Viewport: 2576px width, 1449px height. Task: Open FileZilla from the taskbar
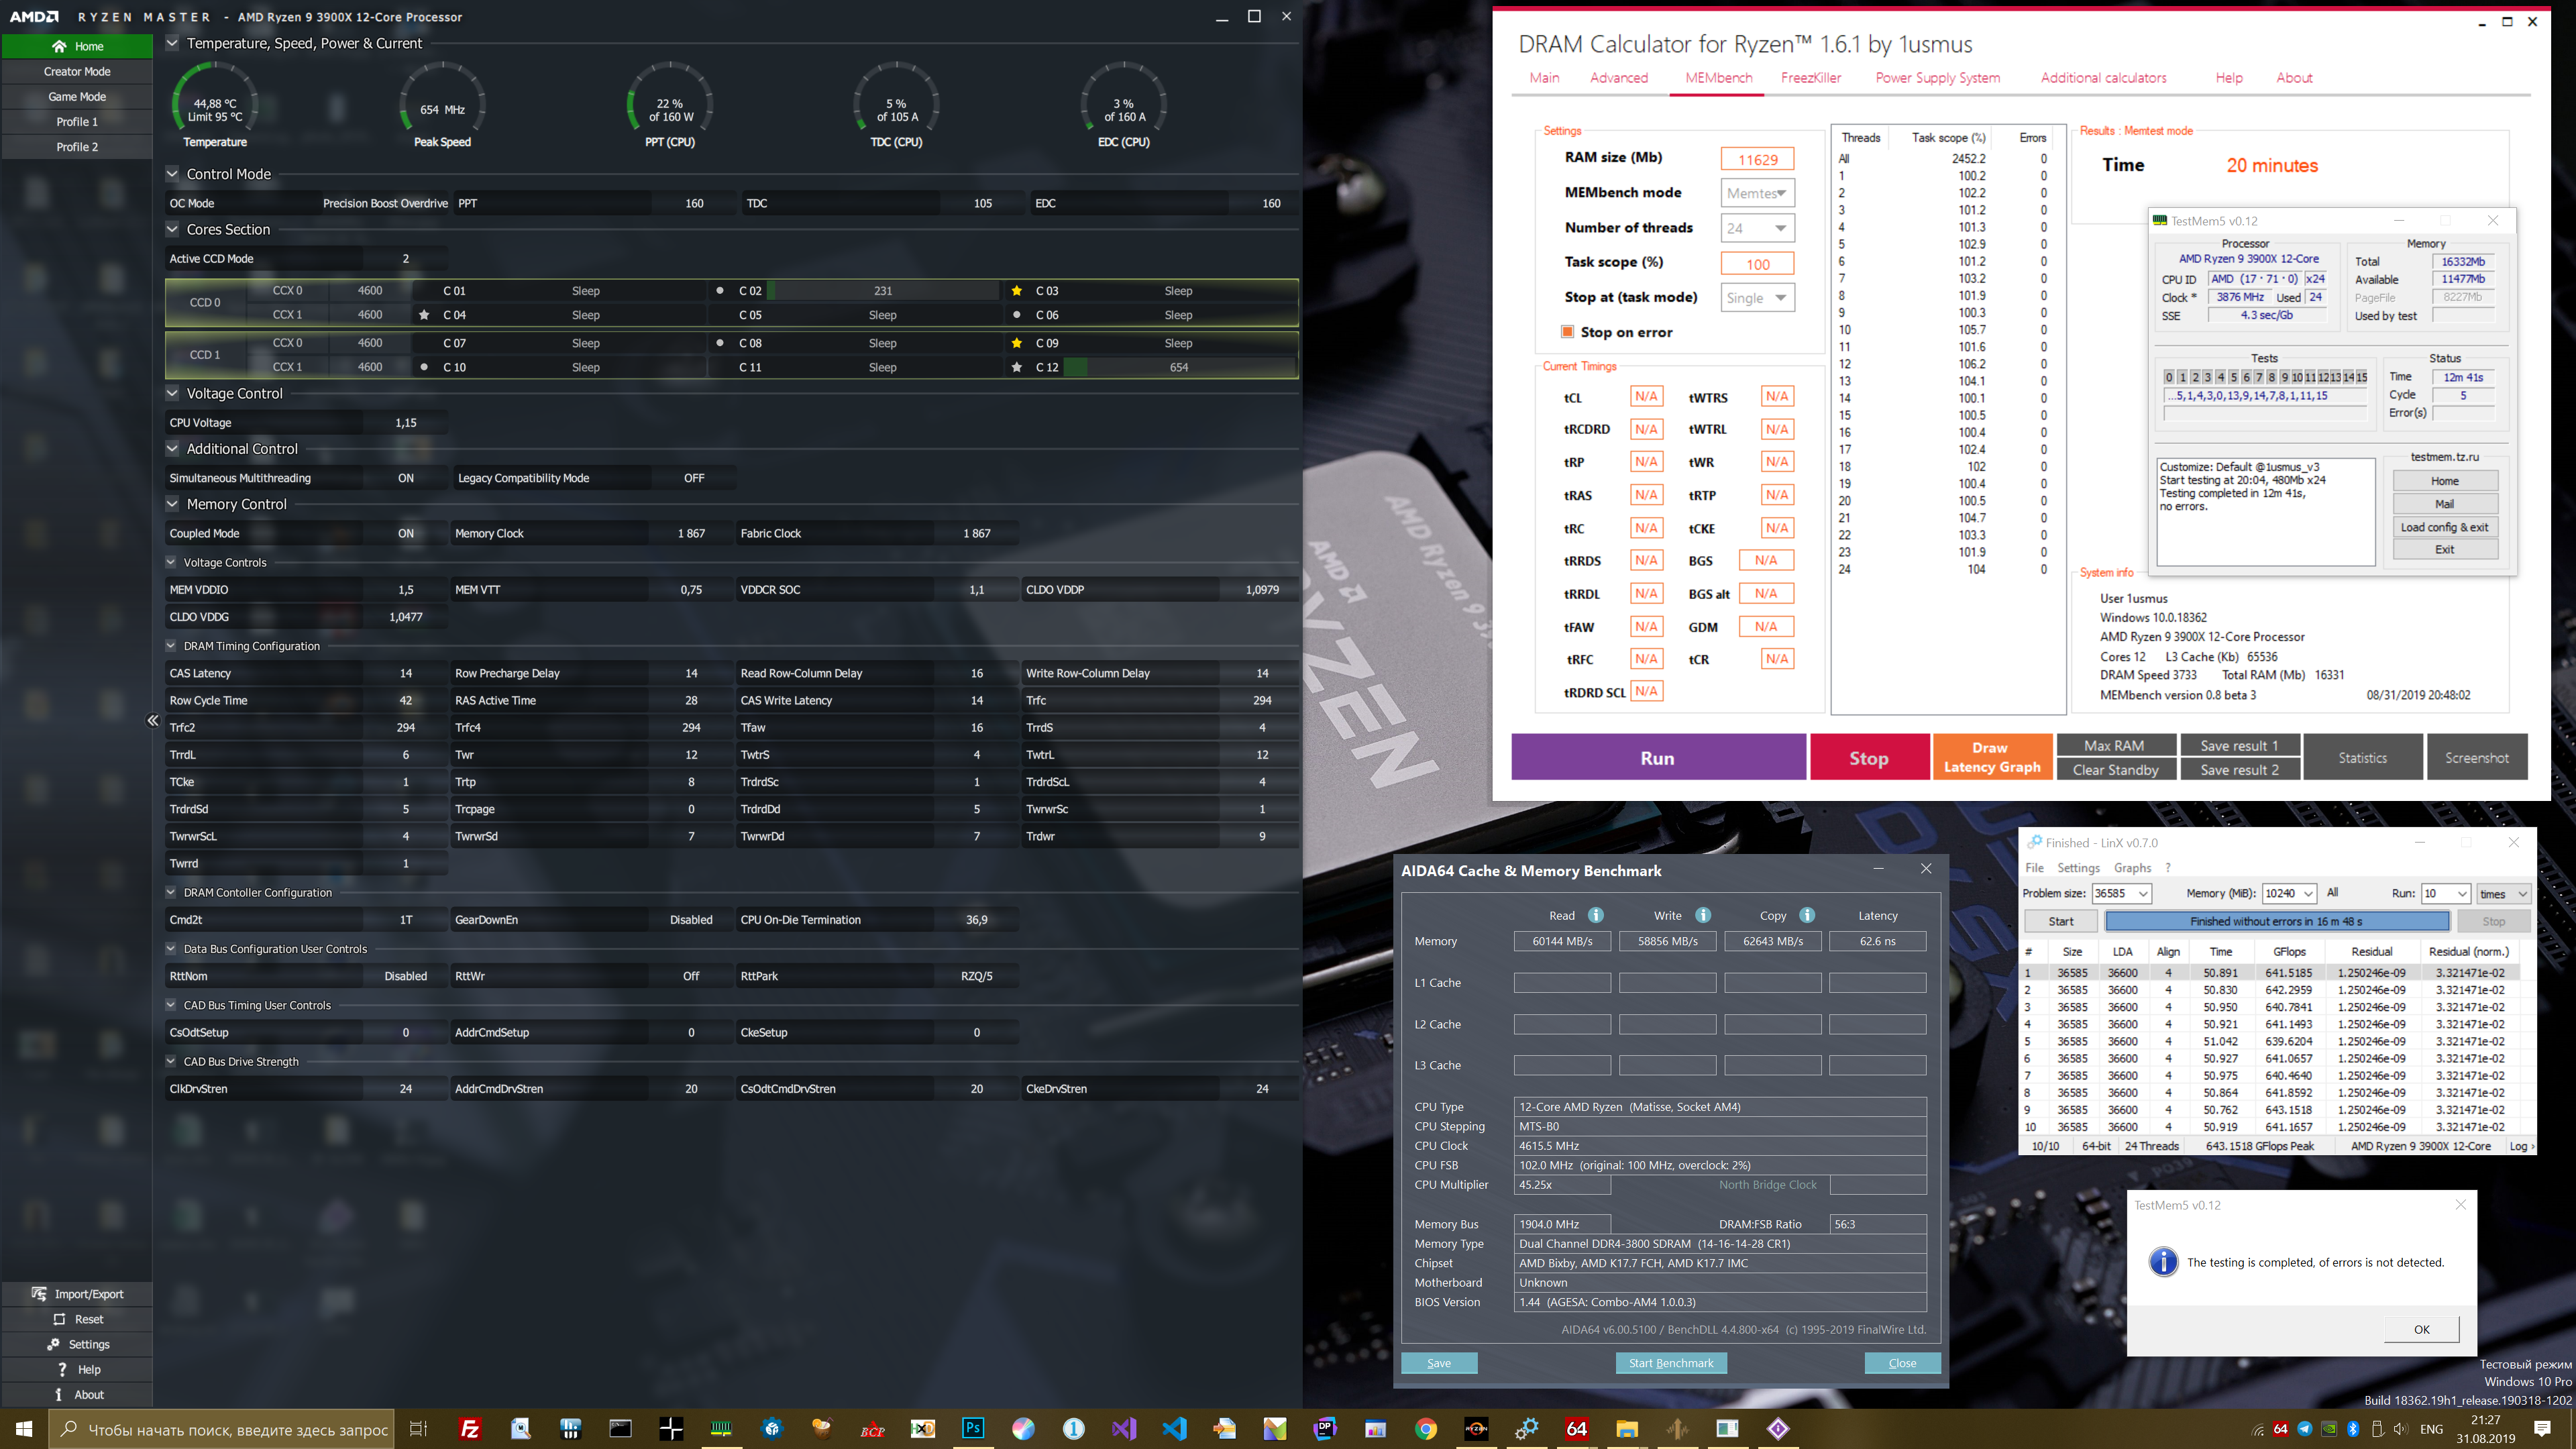tap(469, 1428)
